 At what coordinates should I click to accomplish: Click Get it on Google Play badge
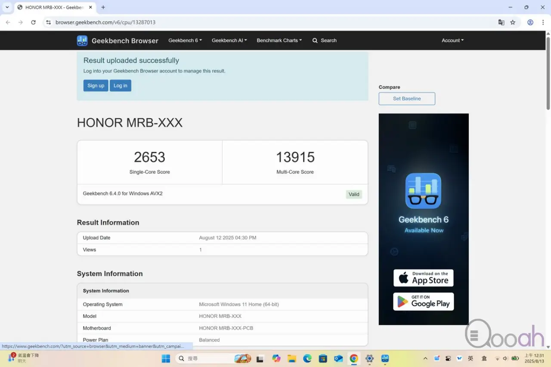pyautogui.click(x=424, y=301)
